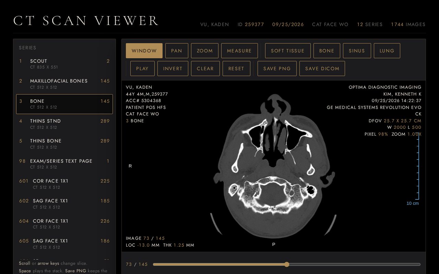Screen dimensions: 439x274
Task: Click the CAT FACE WO study description in header
Action: [330, 25]
